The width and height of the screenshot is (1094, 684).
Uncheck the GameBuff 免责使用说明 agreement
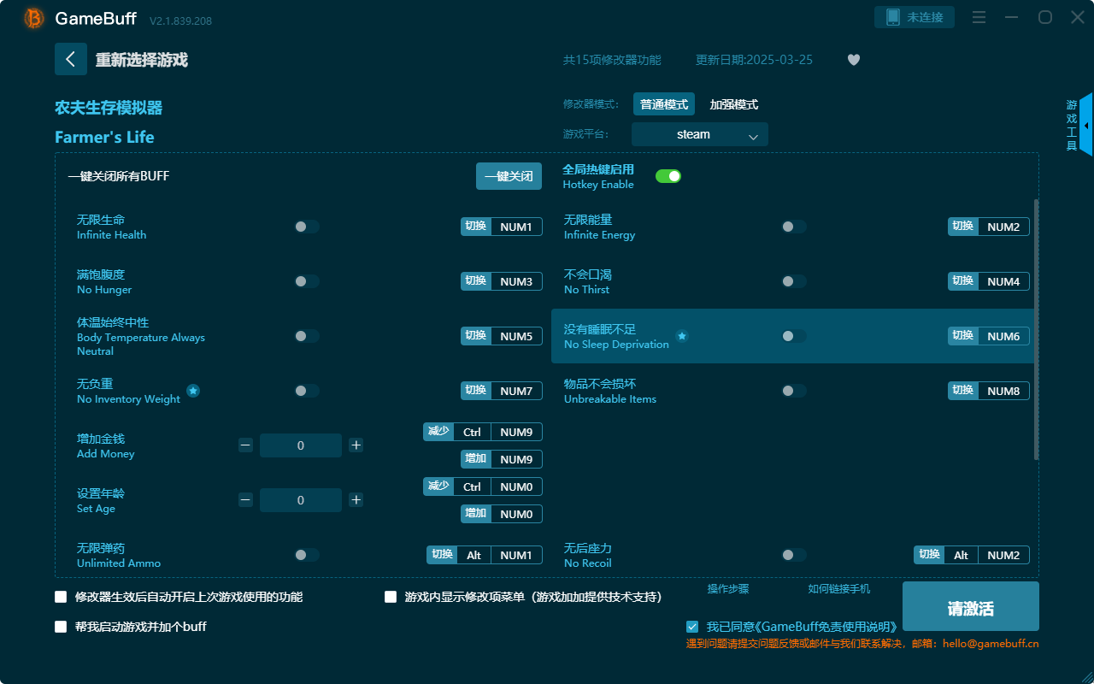tap(692, 626)
